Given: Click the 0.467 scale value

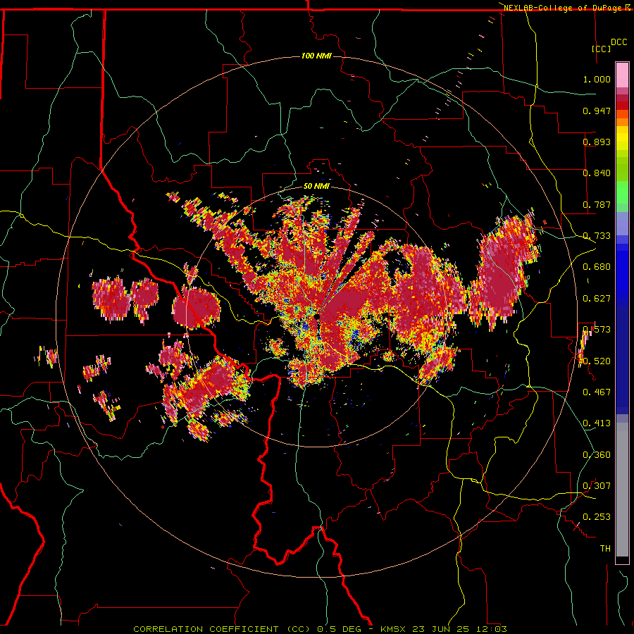Looking at the screenshot, I should click(597, 392).
